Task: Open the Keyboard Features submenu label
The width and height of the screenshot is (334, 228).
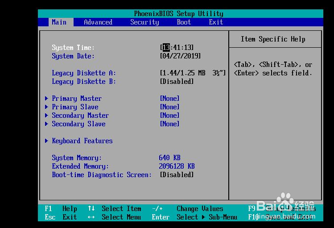Action: point(82,141)
